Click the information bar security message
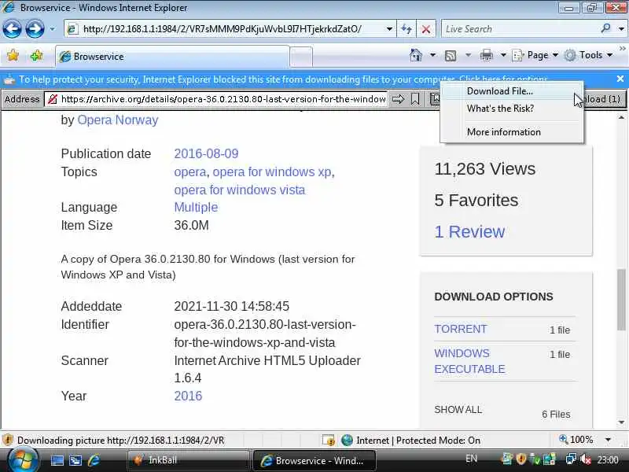This screenshot has height=472, width=629. point(283,79)
